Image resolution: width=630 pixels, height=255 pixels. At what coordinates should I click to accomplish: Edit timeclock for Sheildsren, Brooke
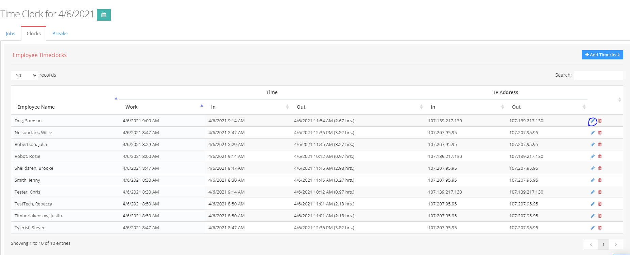click(593, 168)
